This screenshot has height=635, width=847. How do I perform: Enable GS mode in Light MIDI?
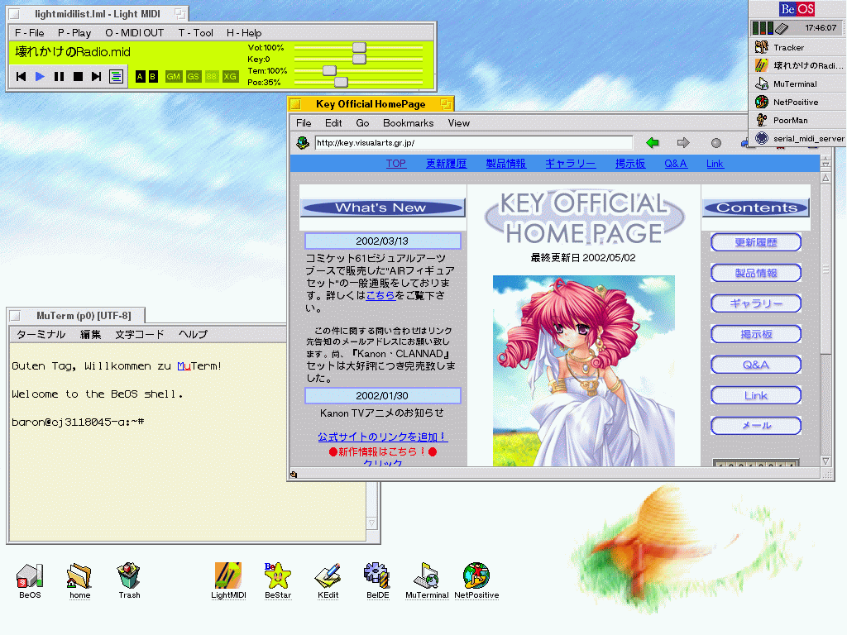[193, 77]
